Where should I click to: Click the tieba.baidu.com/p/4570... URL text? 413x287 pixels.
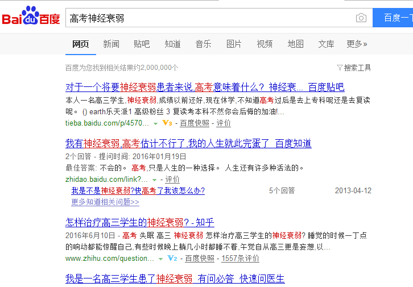pos(107,123)
